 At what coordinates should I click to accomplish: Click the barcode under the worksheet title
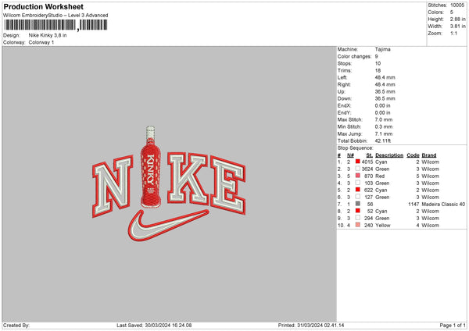coord(55,25)
